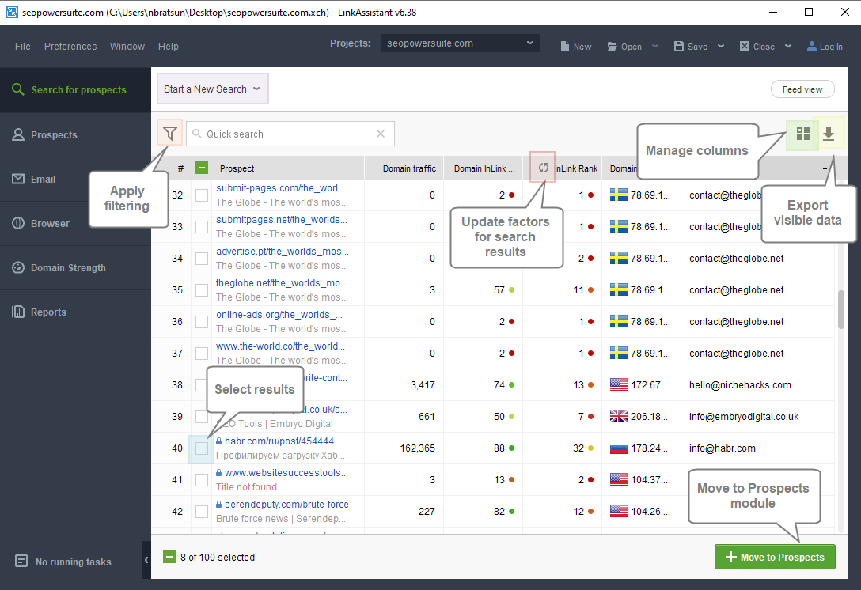Toggle the select-all checkbox in table header

202,168
